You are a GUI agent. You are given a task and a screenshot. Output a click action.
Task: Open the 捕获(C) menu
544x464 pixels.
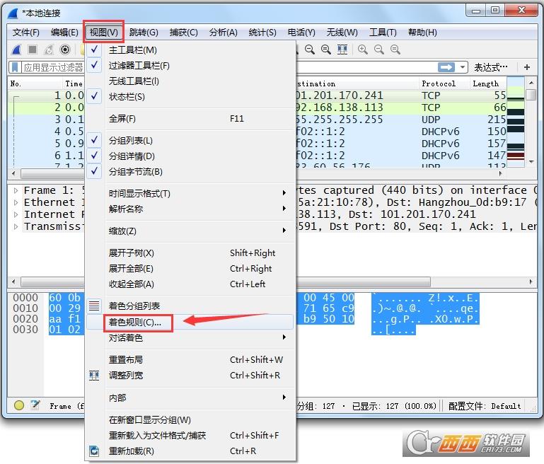(183, 33)
